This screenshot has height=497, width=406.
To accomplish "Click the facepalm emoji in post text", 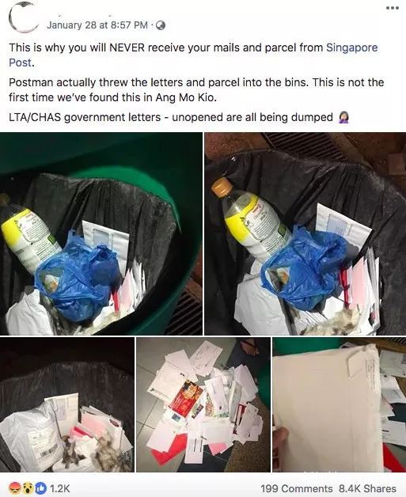I will pos(344,117).
